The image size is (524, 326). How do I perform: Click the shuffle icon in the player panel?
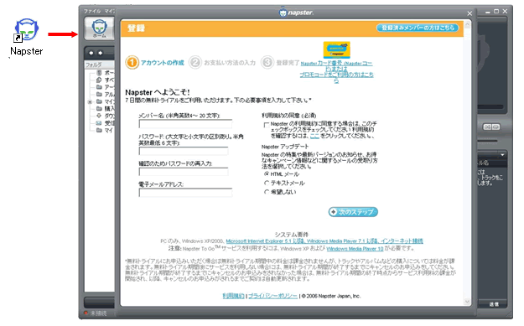point(488,127)
